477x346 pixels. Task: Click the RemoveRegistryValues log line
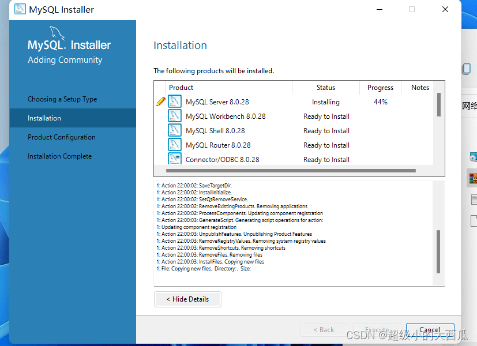point(241,241)
